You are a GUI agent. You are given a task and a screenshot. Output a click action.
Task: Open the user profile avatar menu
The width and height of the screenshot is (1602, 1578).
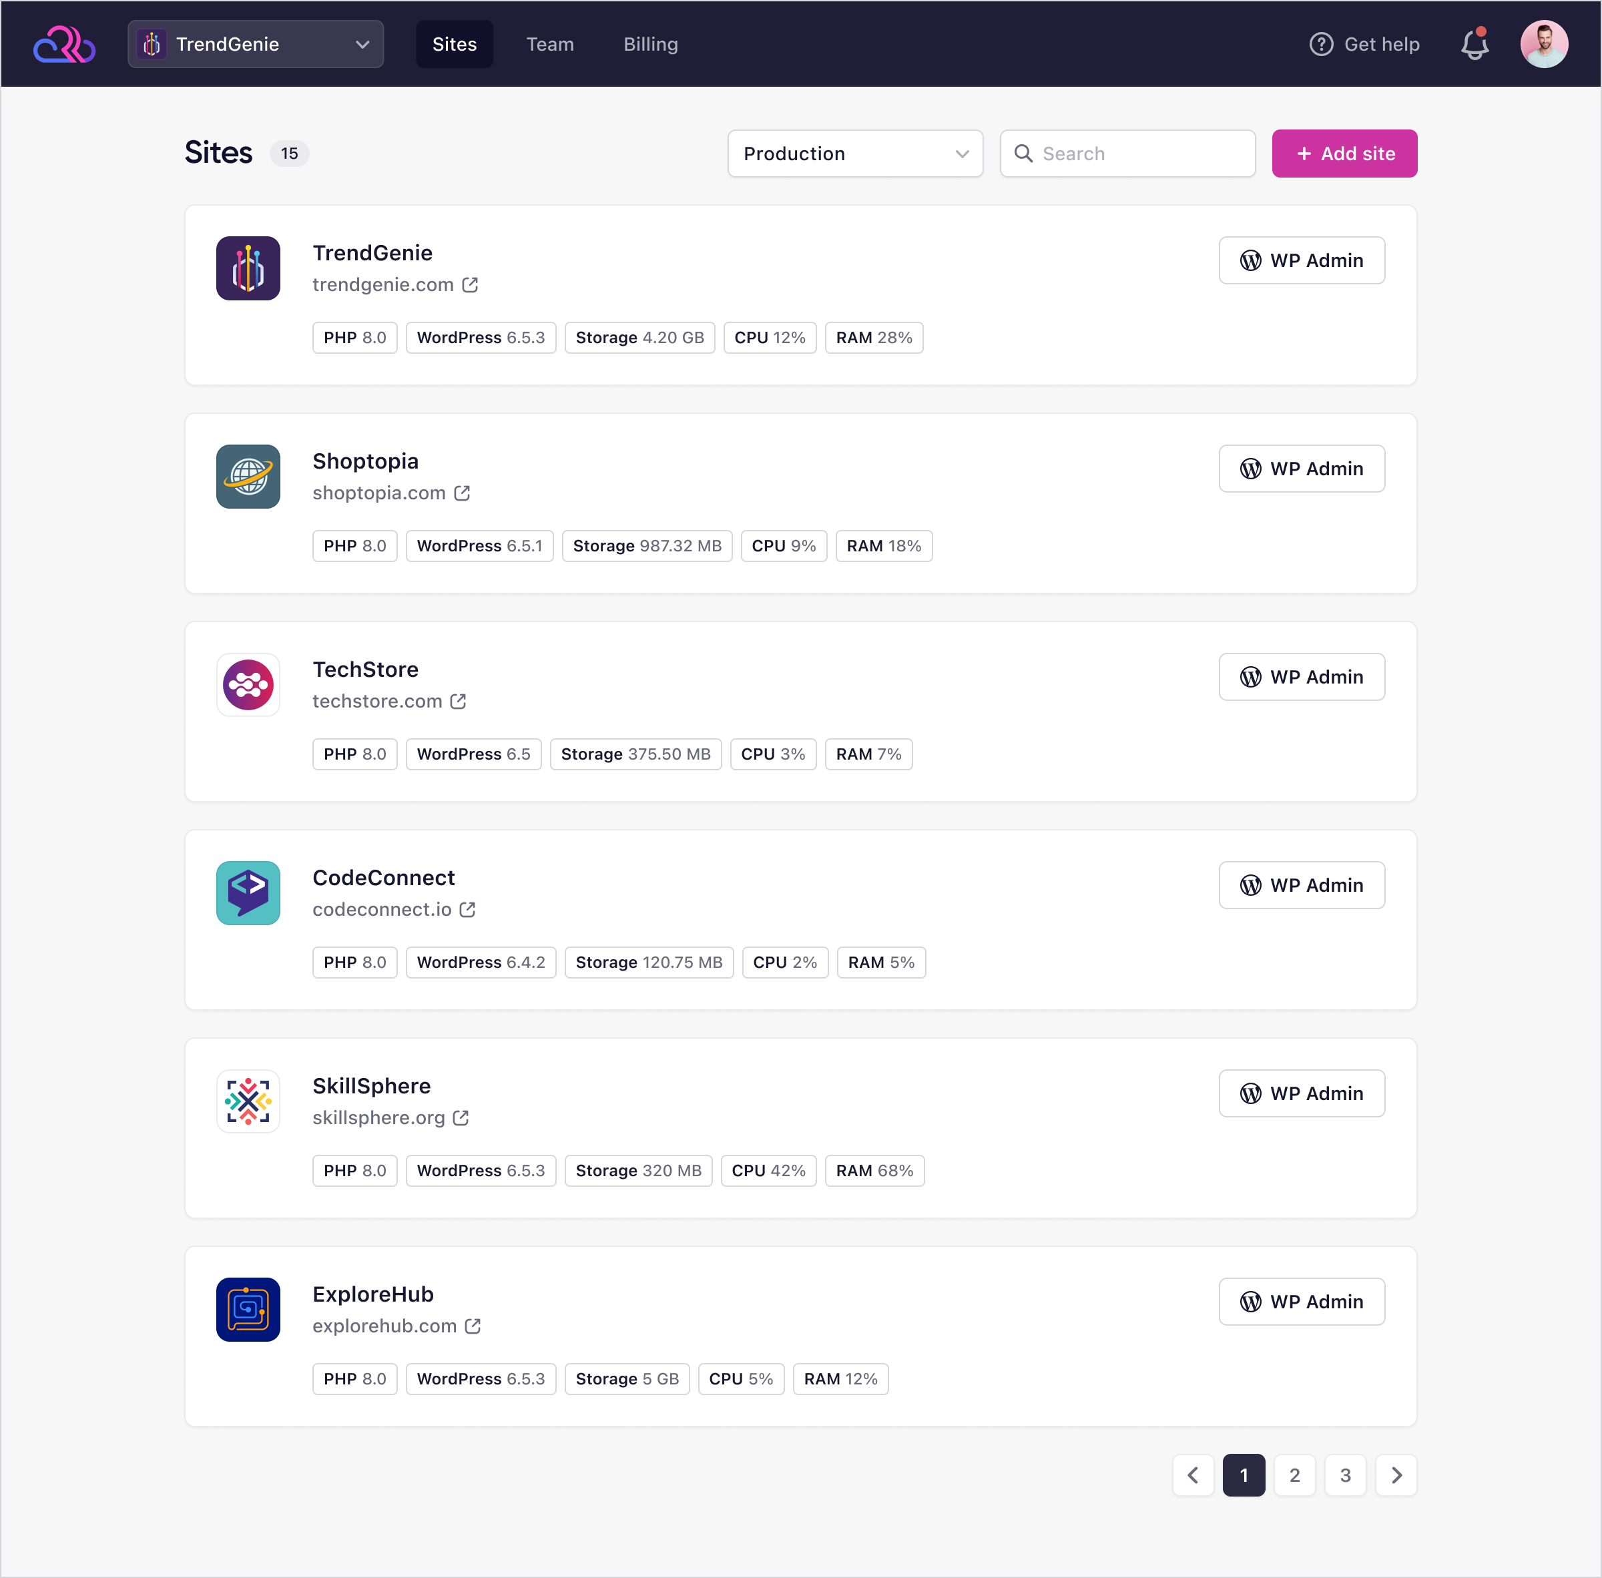1543,44
